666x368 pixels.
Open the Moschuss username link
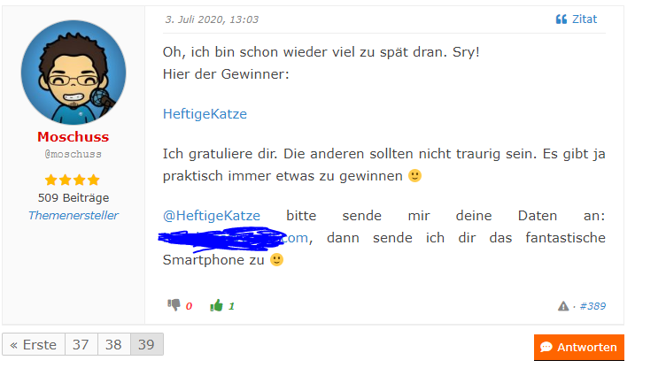pyautogui.click(x=73, y=137)
